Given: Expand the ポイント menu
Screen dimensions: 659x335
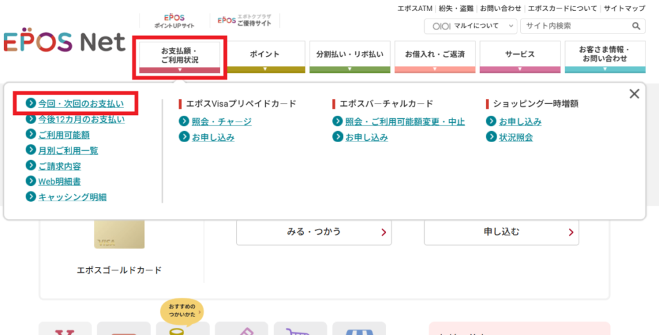Looking at the screenshot, I should pos(265,57).
